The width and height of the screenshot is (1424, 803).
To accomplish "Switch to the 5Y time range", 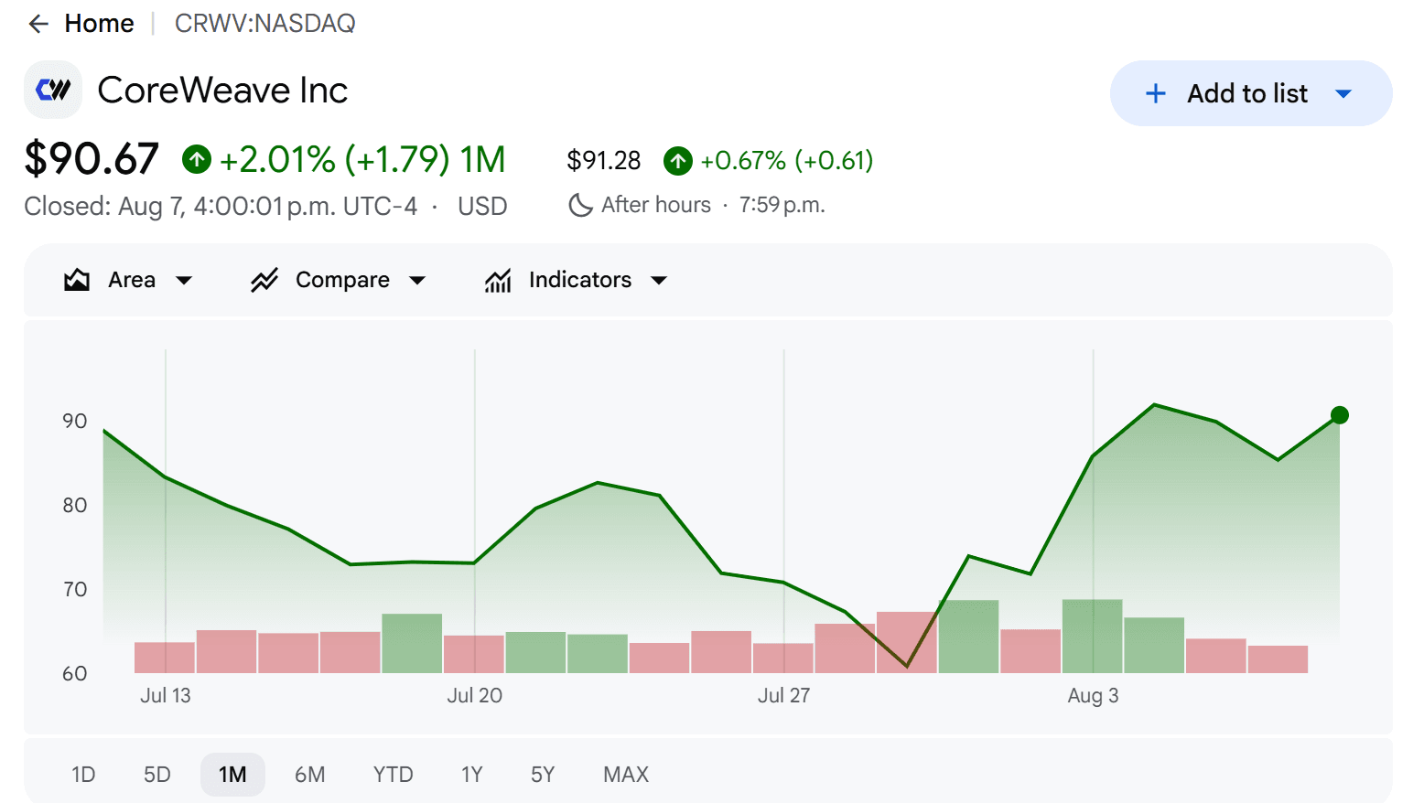I will tap(543, 775).
